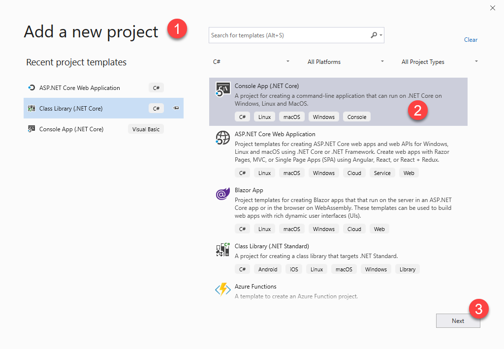Open the C# language filter dropdown

[x=251, y=61]
